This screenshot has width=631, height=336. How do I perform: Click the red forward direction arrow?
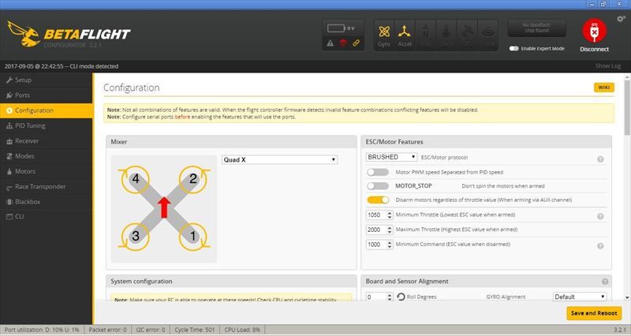164,207
